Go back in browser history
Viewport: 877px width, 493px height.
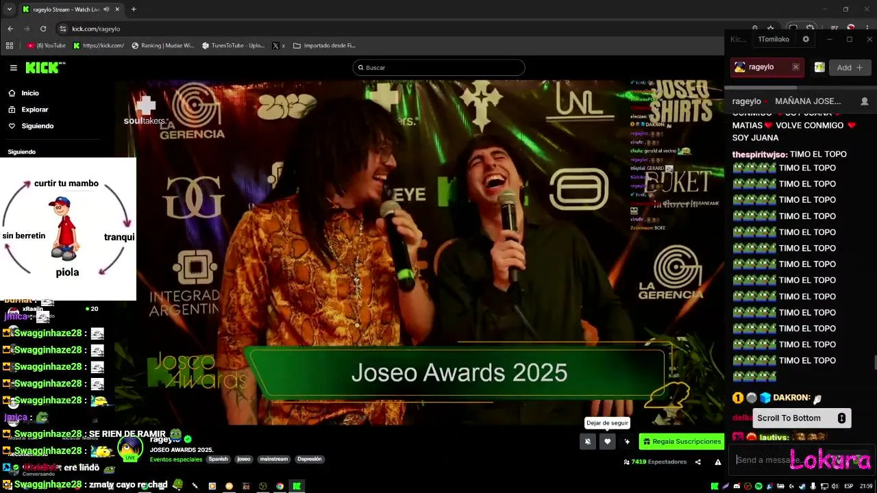(x=10, y=29)
